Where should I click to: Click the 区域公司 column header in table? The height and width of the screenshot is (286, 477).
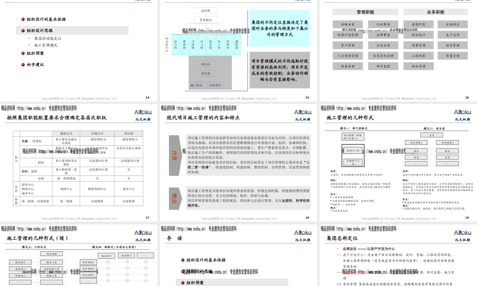[97, 133]
